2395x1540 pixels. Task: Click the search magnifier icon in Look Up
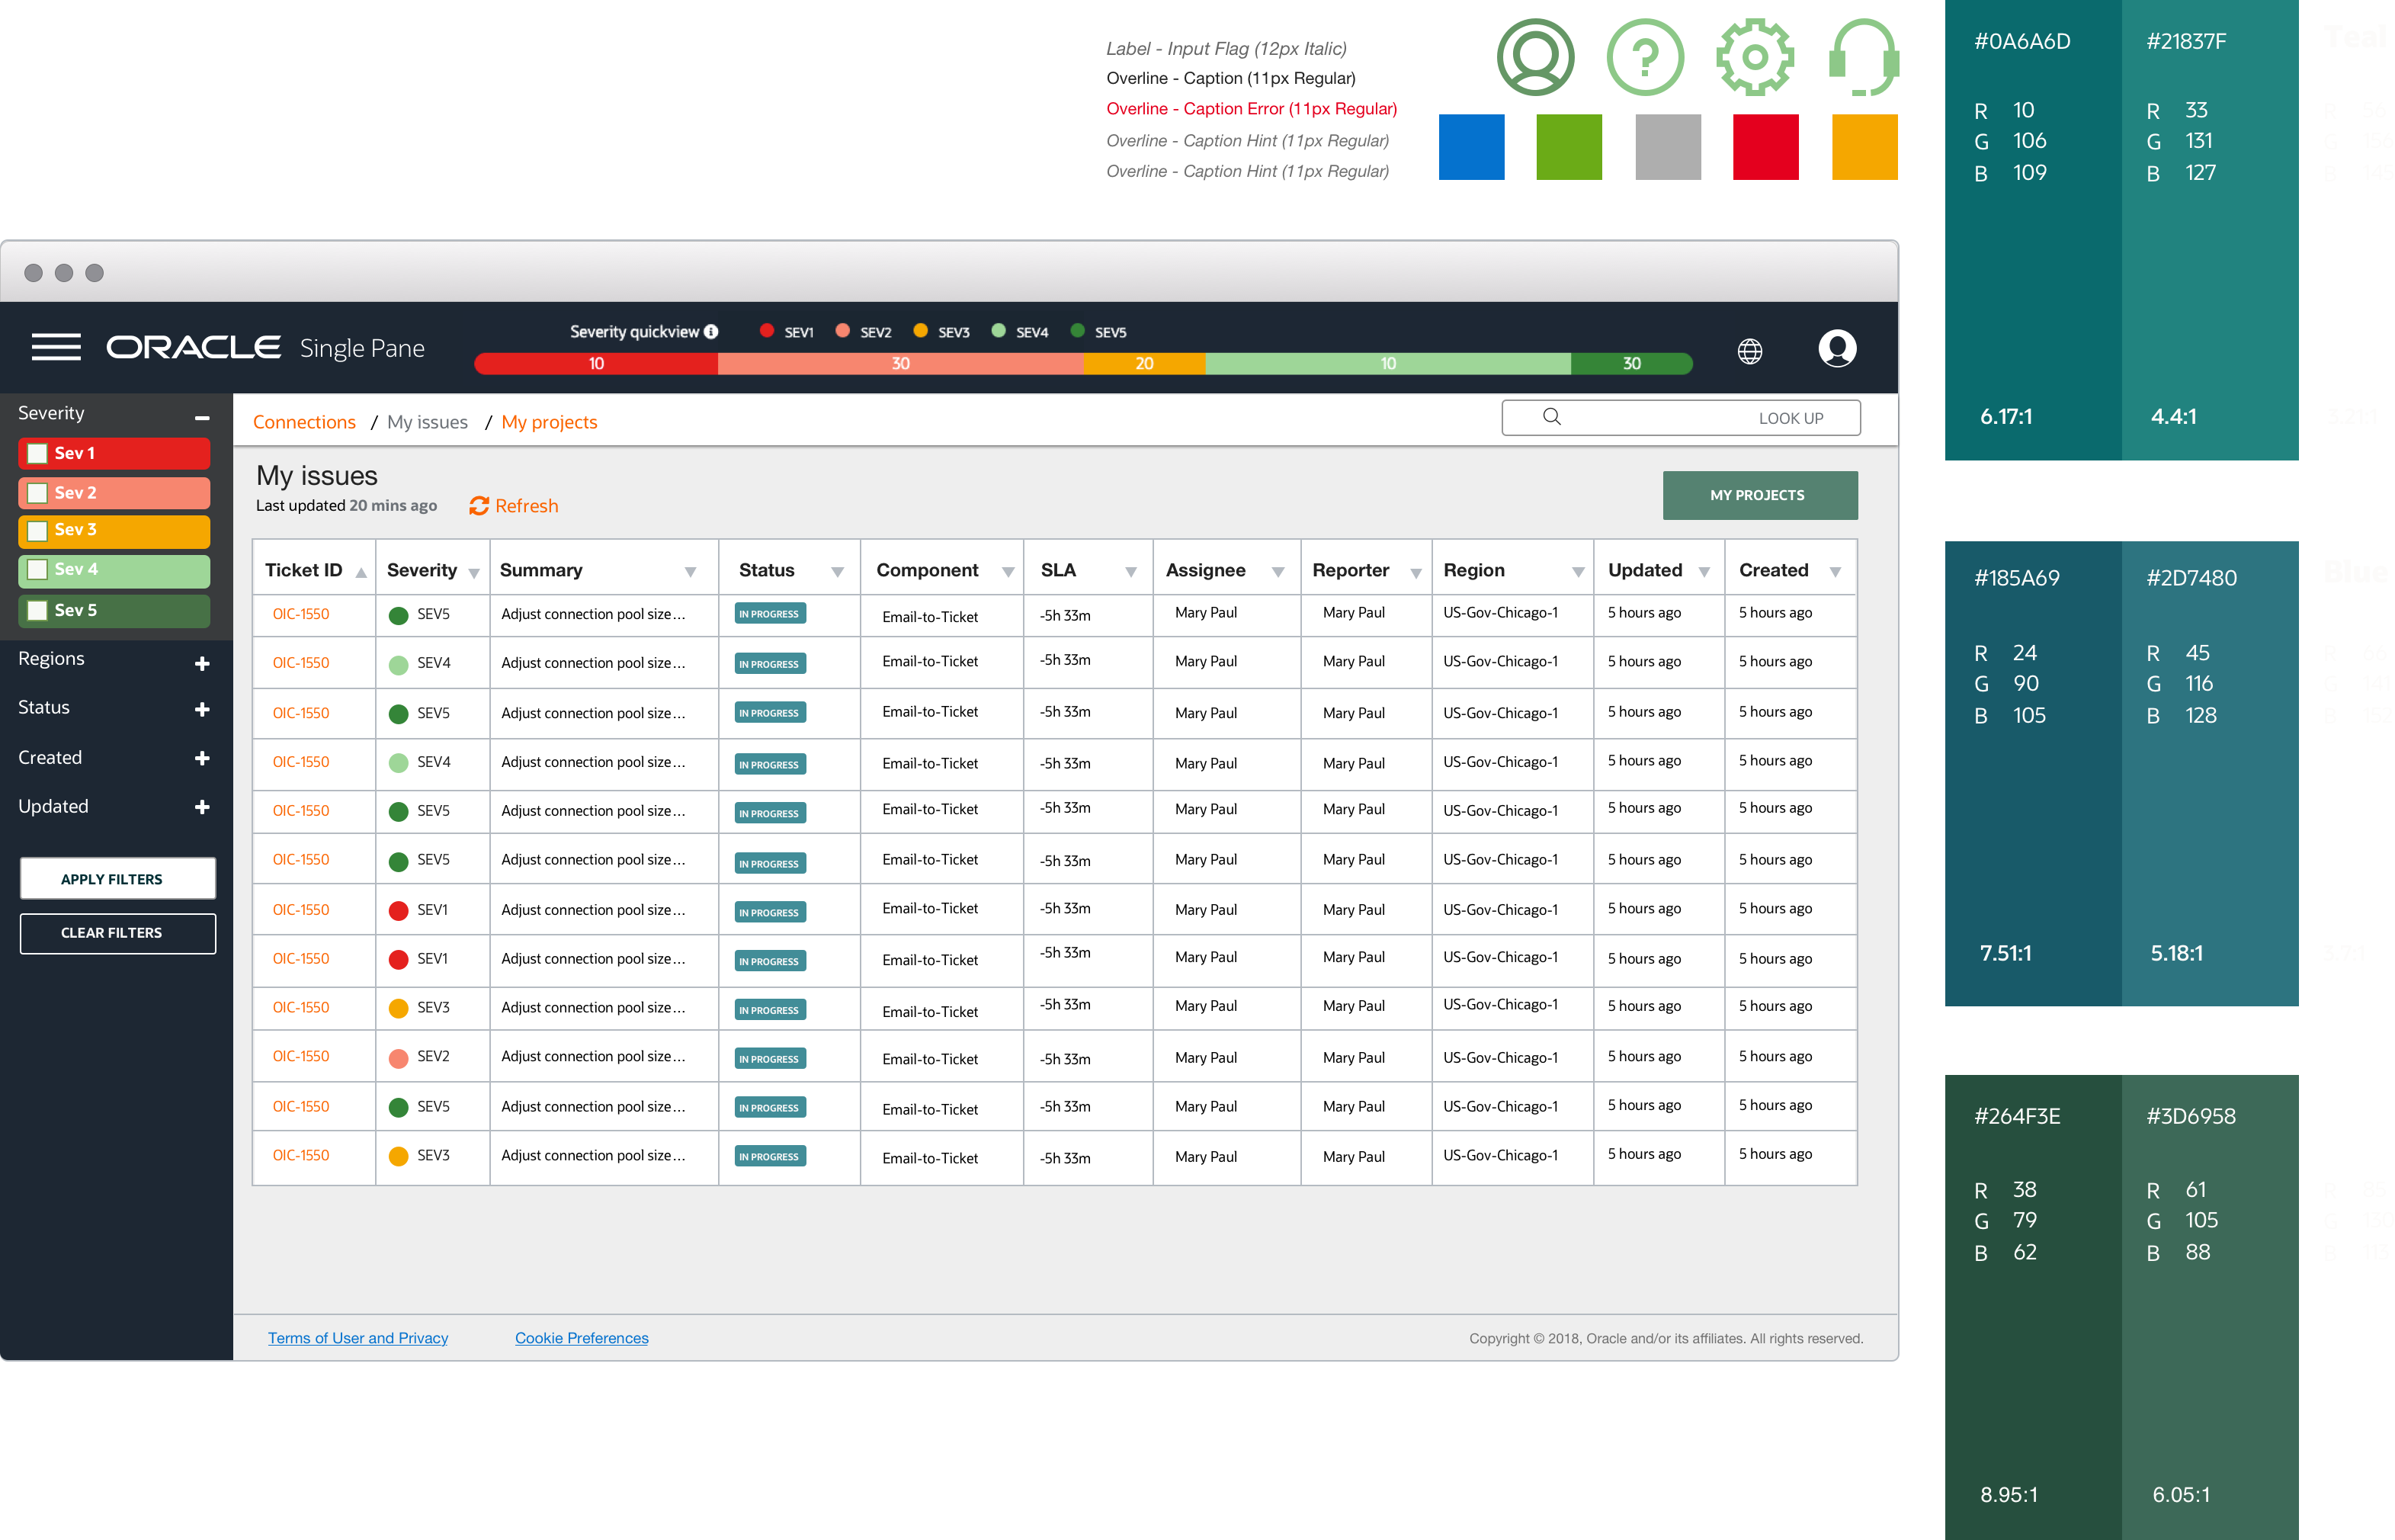click(1551, 417)
